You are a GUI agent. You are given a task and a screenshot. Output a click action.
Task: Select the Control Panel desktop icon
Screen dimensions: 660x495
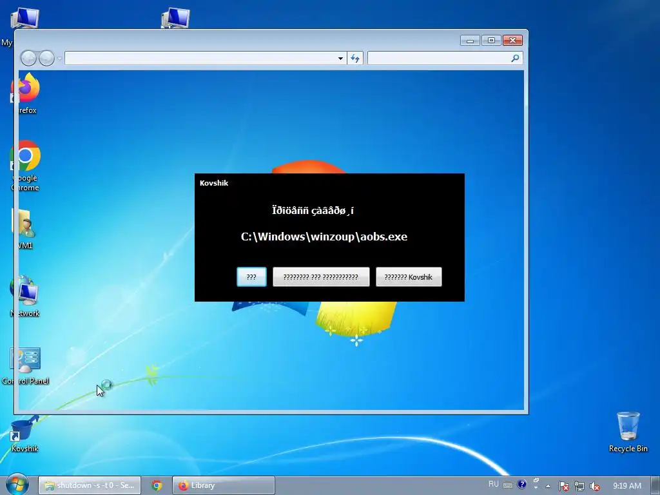pyautogui.click(x=25, y=366)
